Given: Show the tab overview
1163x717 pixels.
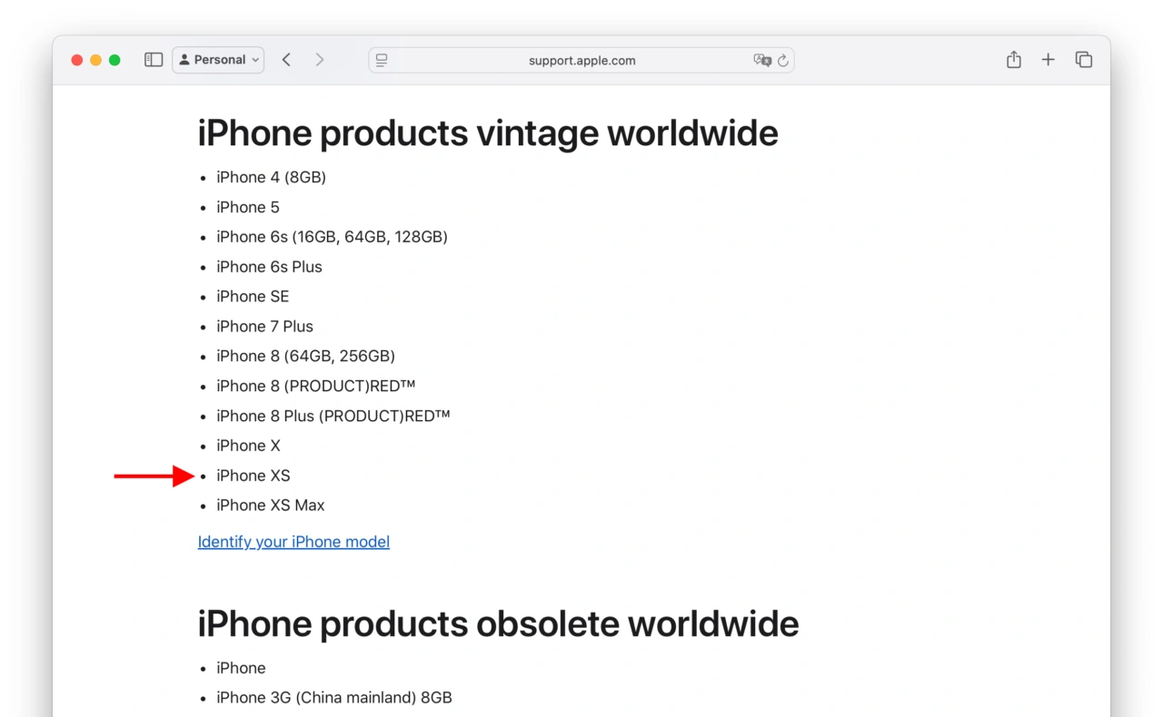Looking at the screenshot, I should (1083, 60).
